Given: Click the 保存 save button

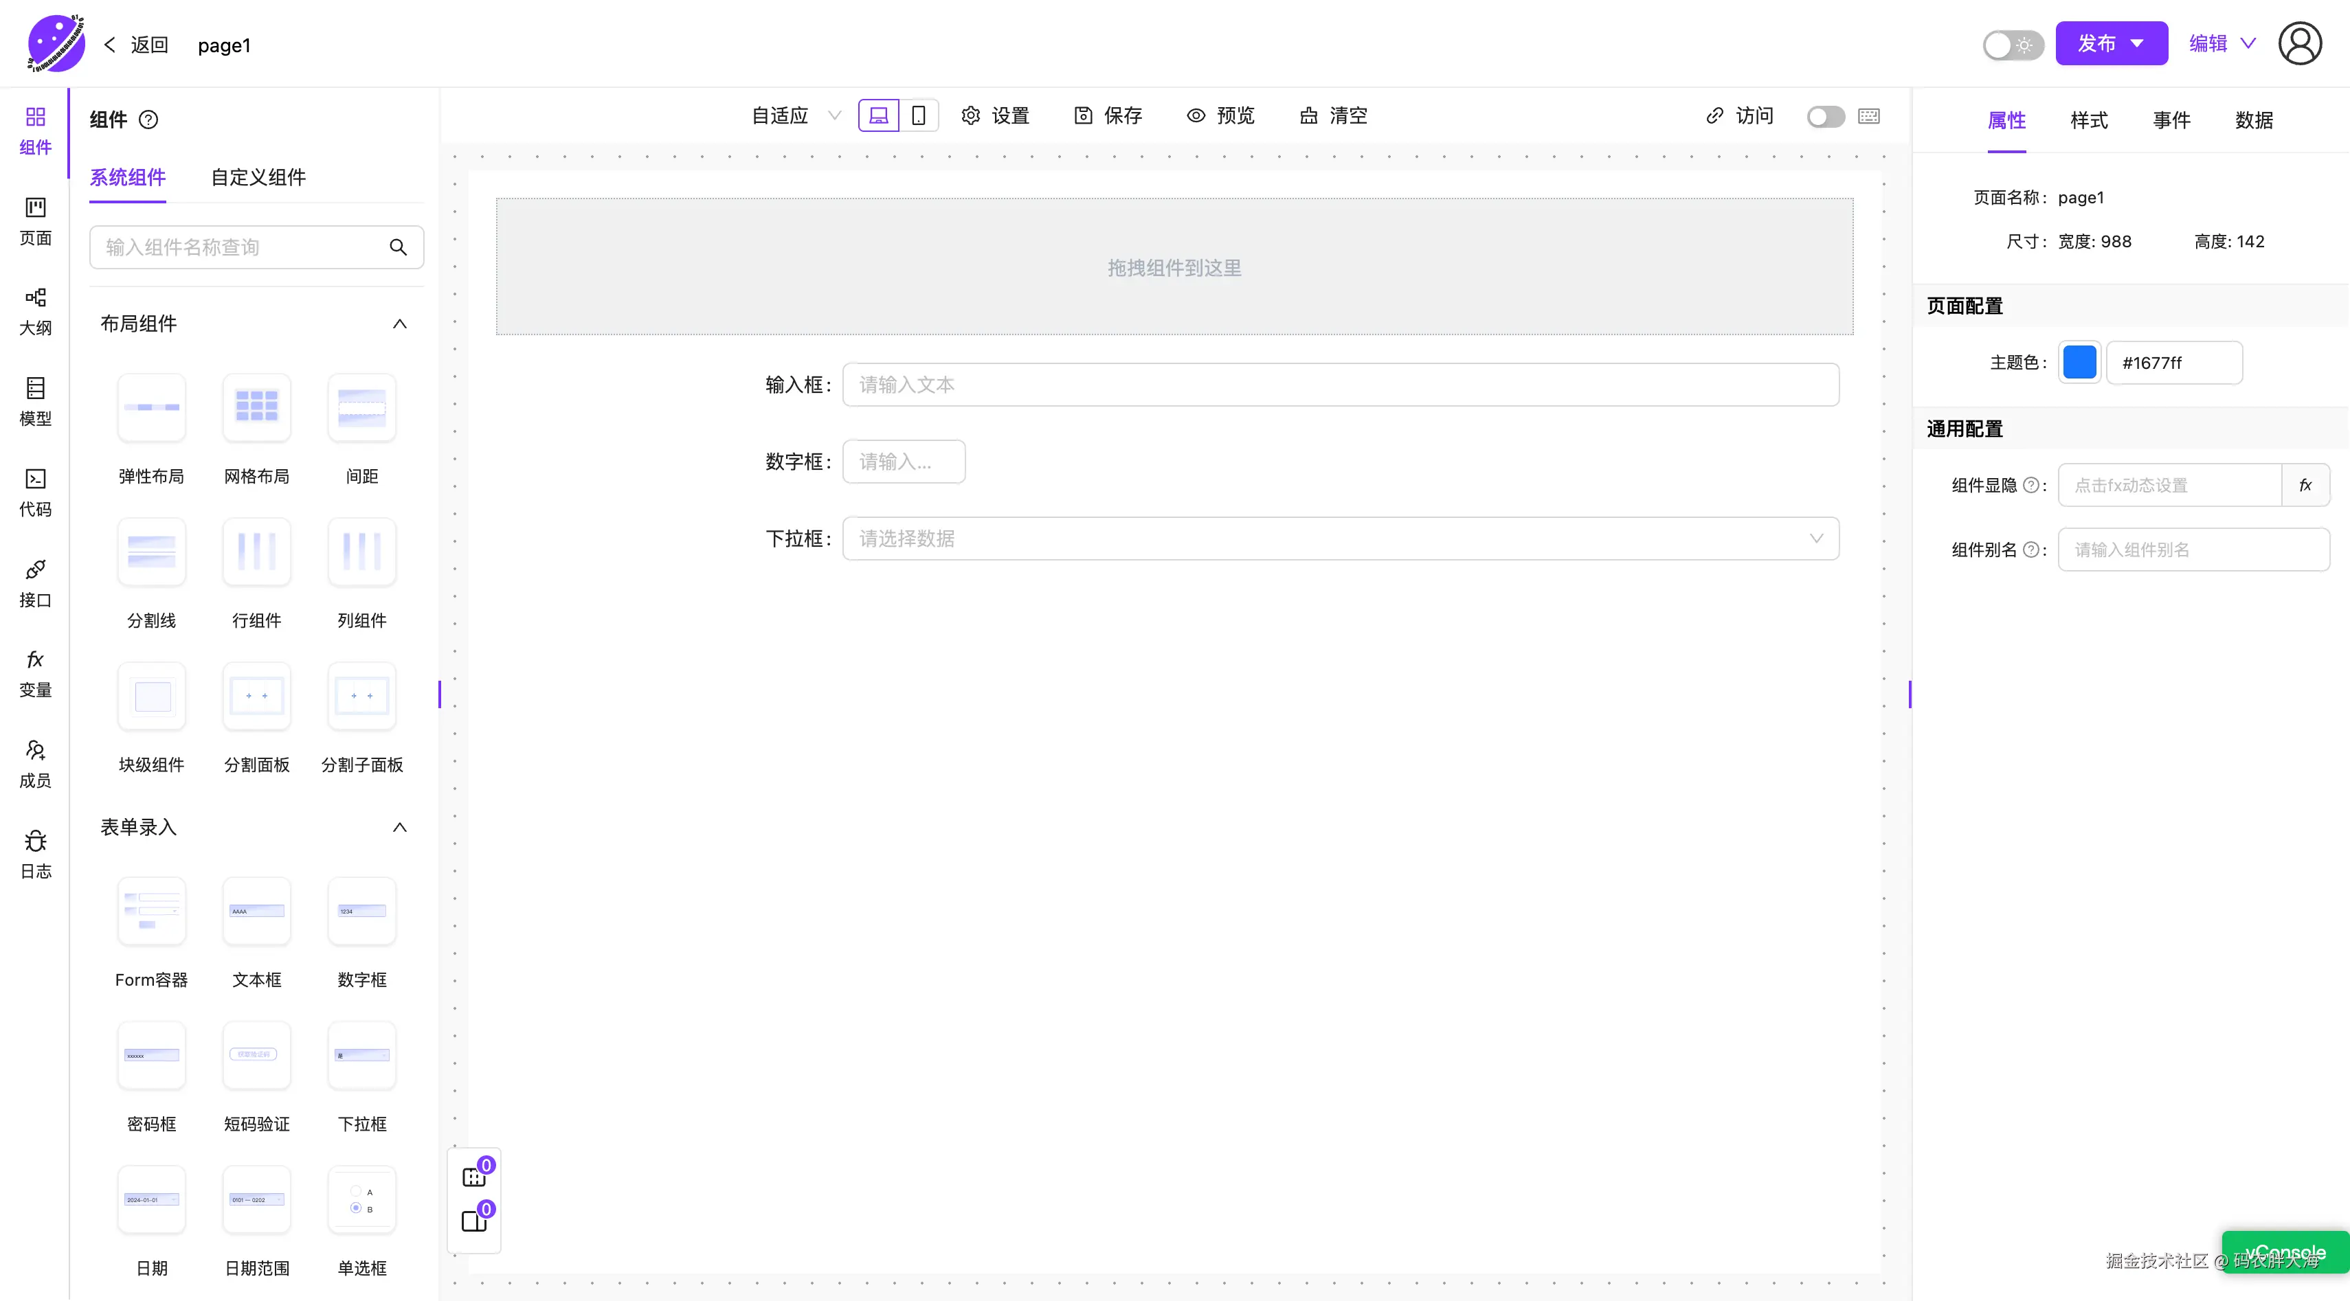Looking at the screenshot, I should point(1108,116).
